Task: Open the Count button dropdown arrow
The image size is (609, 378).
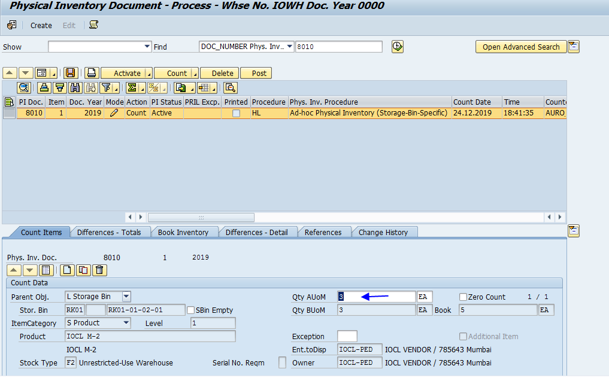Action: pos(195,74)
